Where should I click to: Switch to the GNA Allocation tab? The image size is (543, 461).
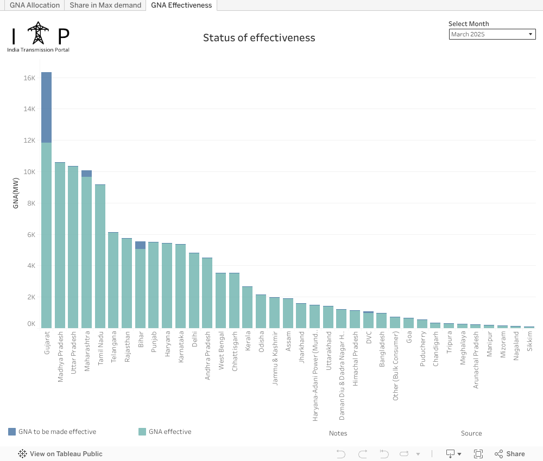tap(35, 5)
